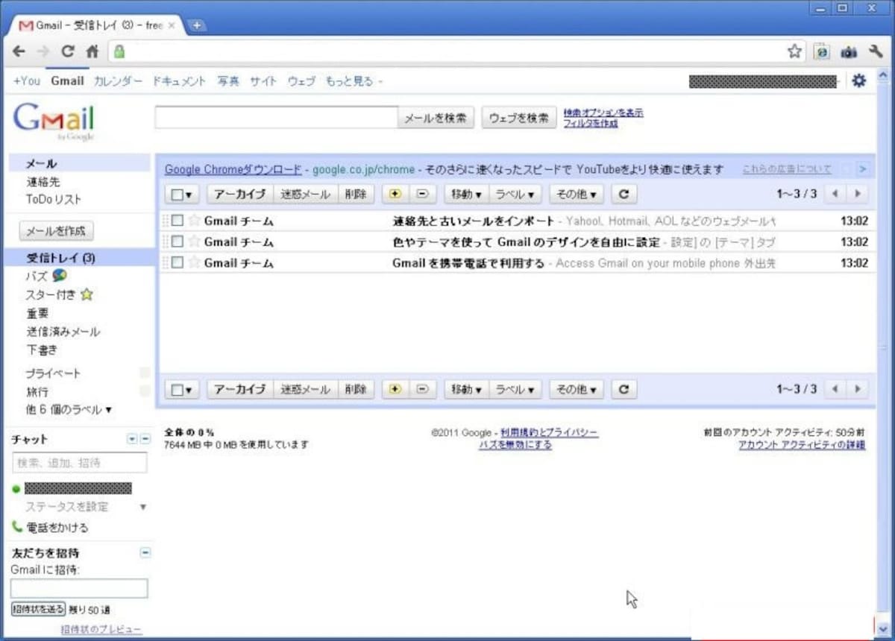Click アーカイブ in the top toolbar
This screenshot has width=895, height=641.
(240, 194)
